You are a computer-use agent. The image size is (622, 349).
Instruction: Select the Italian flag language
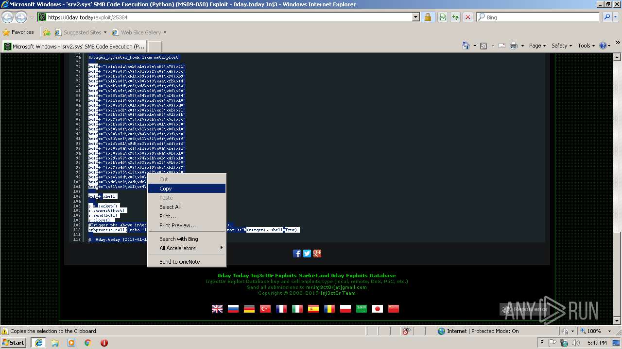click(297, 309)
